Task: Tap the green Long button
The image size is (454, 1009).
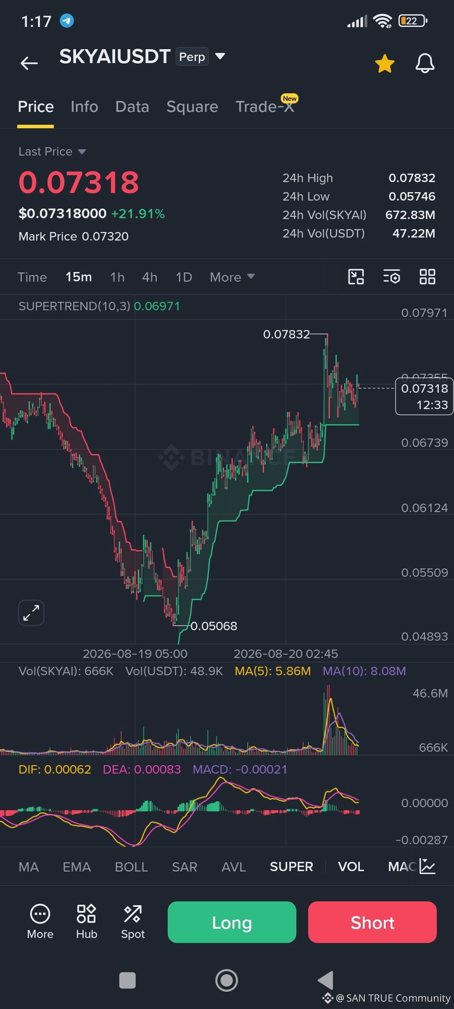Action: pyautogui.click(x=232, y=922)
